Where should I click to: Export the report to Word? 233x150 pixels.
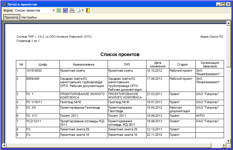(x=65, y=10)
